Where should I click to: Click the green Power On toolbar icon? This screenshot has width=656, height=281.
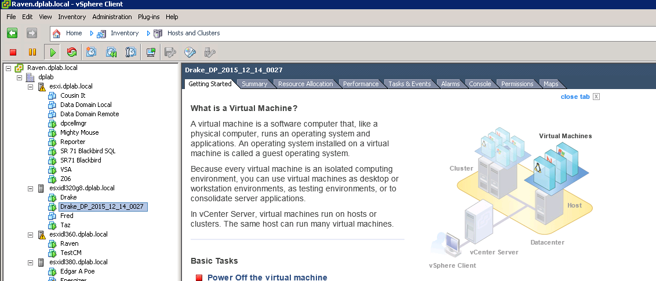[x=52, y=52]
